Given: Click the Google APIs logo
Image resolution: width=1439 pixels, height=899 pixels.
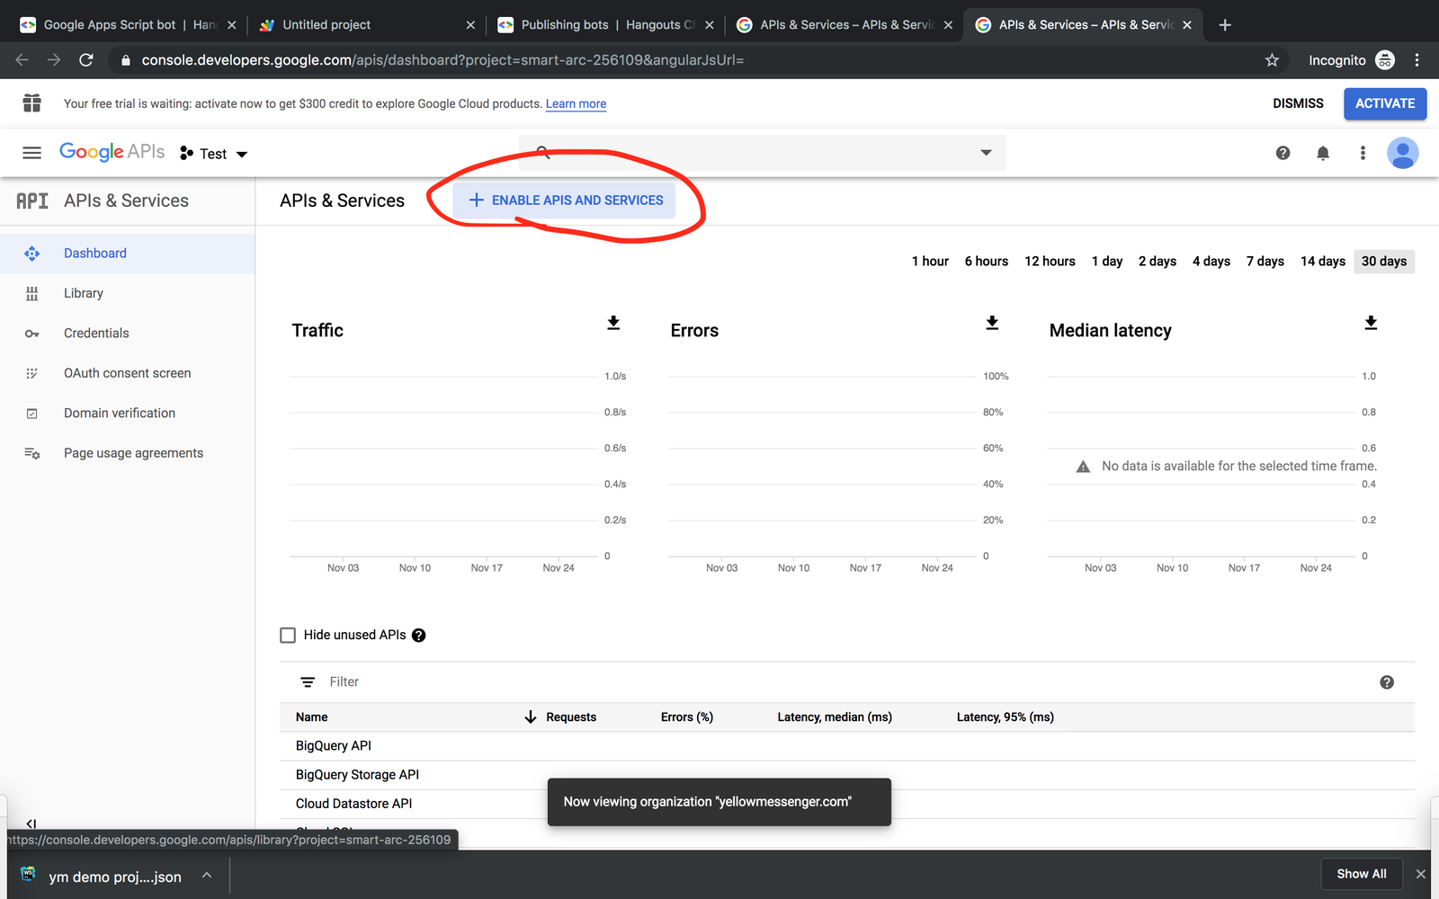Looking at the screenshot, I should tap(112, 152).
